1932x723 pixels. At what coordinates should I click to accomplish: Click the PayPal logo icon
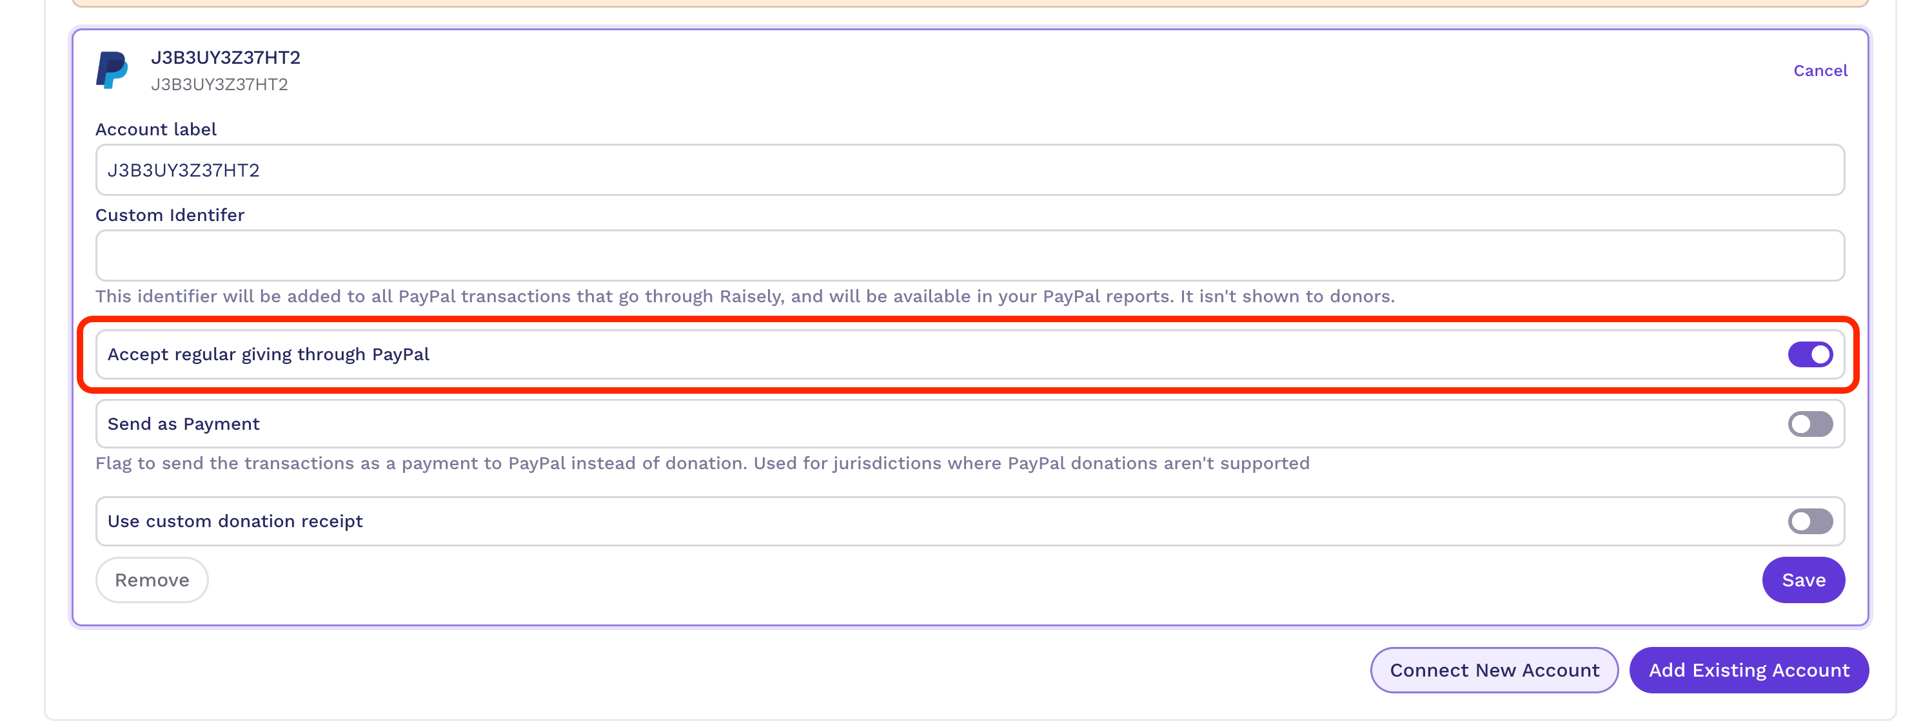(x=112, y=70)
